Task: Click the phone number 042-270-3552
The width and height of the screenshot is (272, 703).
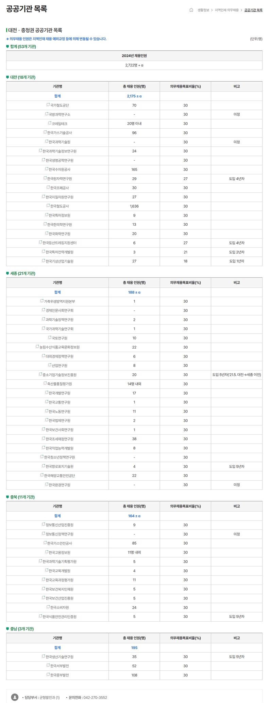Action: tap(95, 698)
